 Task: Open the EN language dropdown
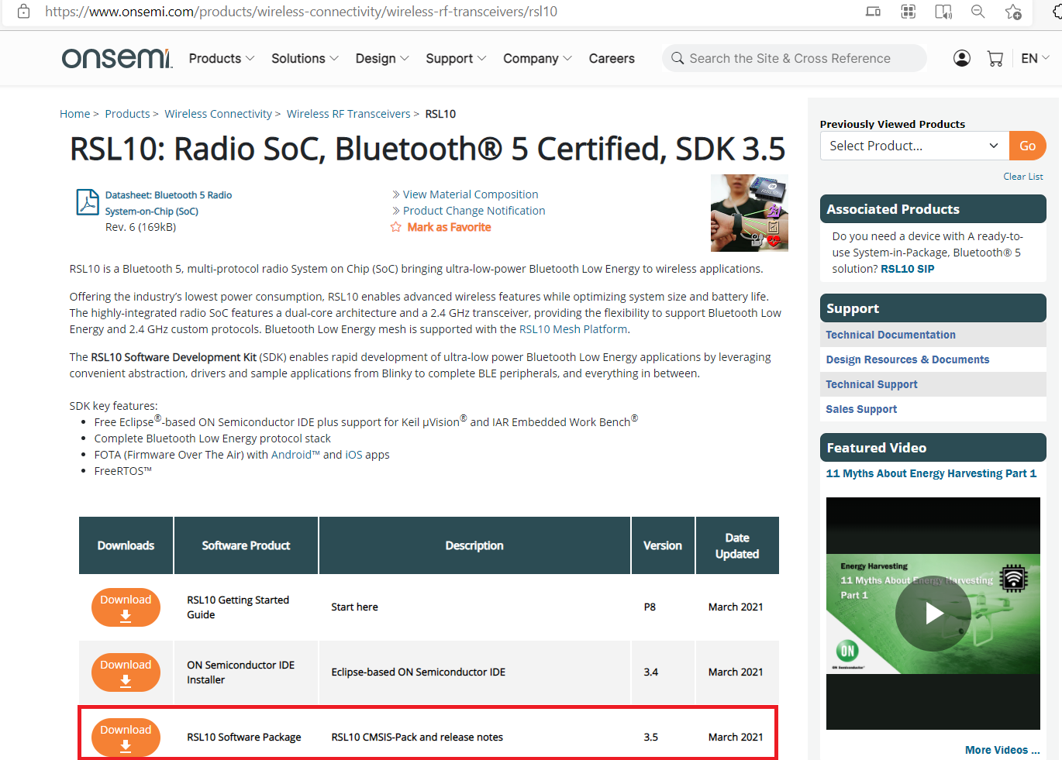(1035, 58)
